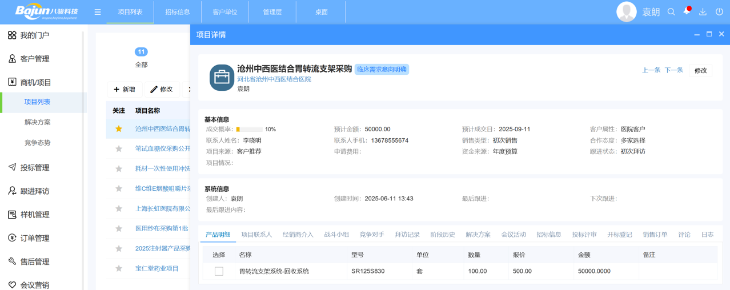Open notifications bell icon

(687, 12)
